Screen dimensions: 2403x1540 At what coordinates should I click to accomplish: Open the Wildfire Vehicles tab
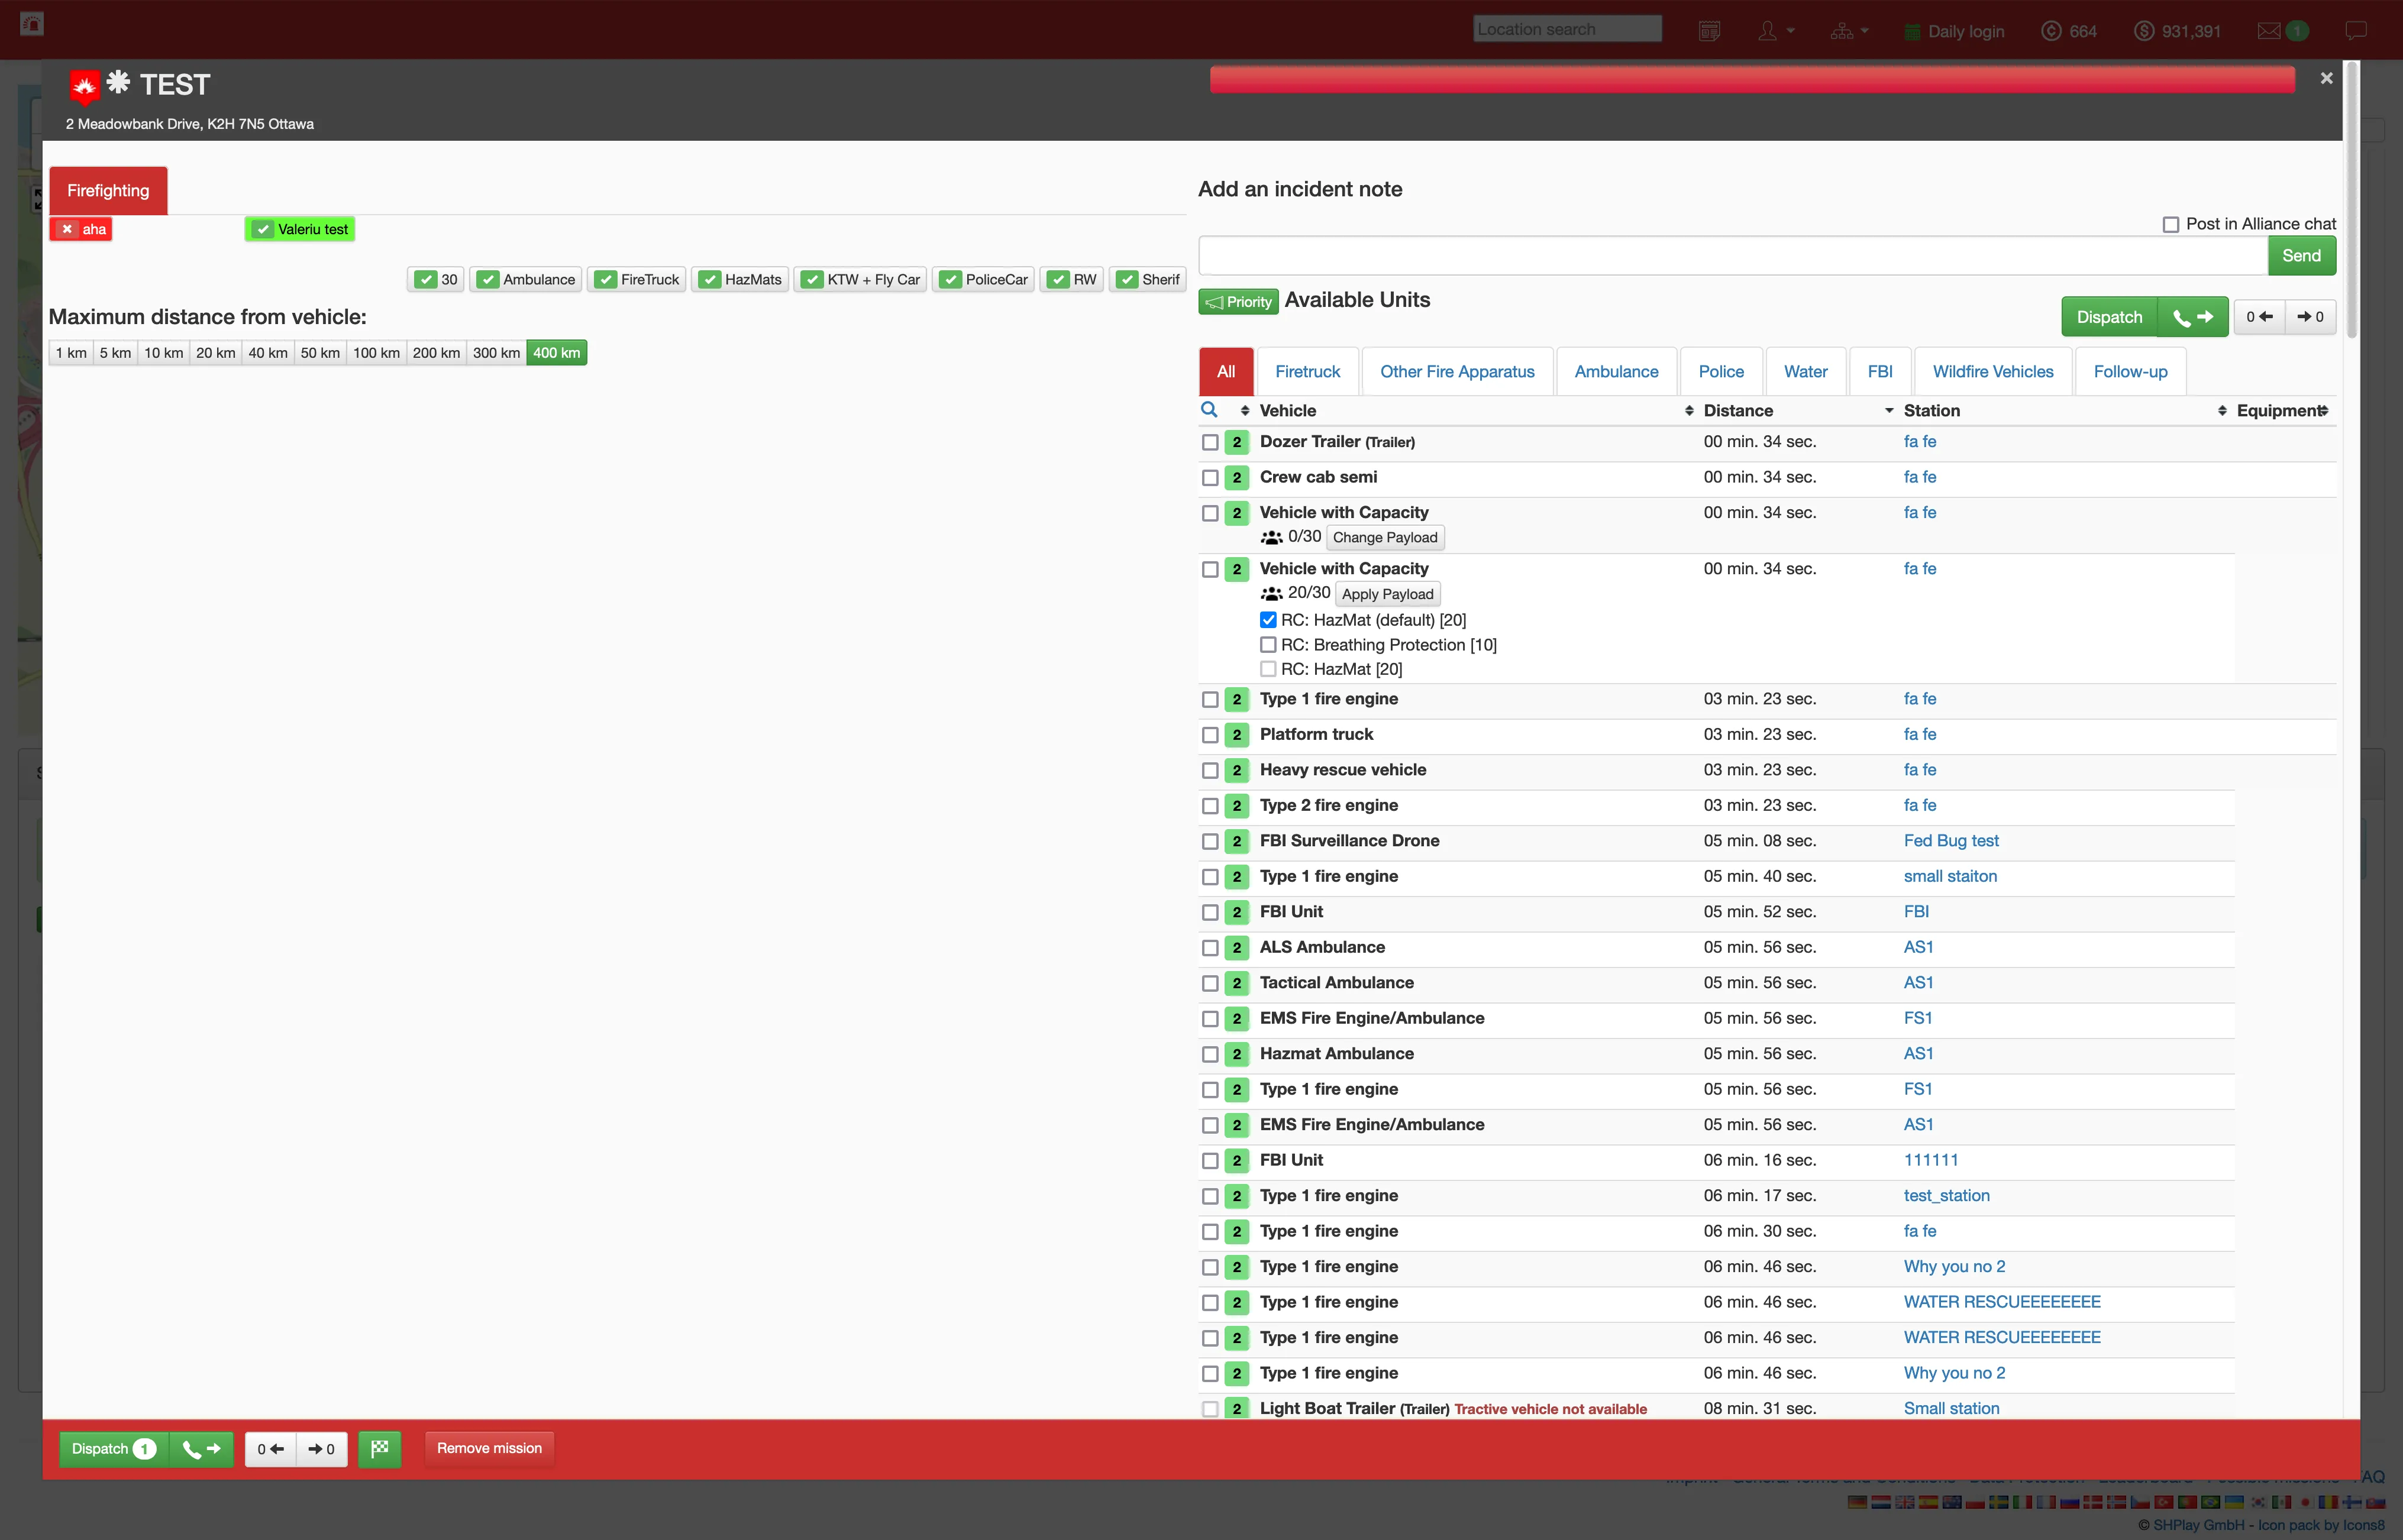pos(1992,372)
